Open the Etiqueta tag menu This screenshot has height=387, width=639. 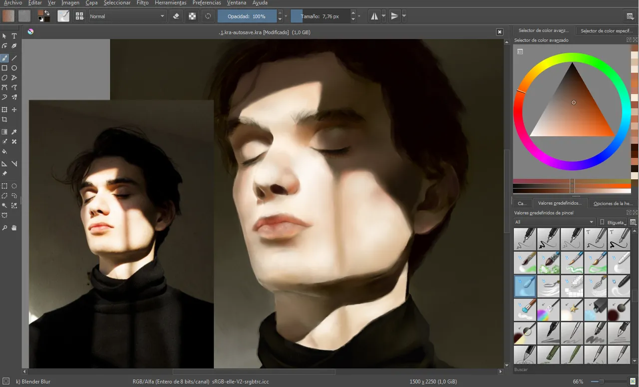612,222
